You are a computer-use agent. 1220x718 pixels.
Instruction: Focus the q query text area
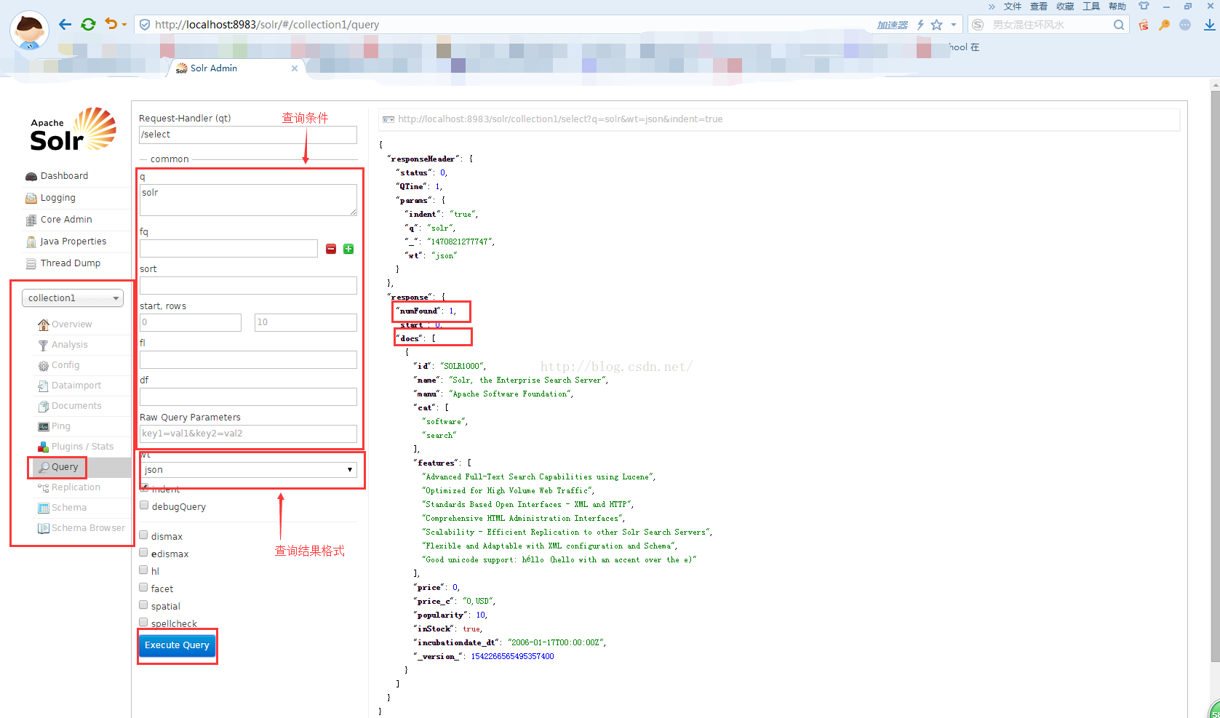tap(248, 199)
